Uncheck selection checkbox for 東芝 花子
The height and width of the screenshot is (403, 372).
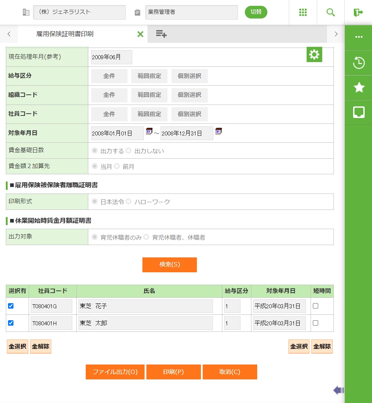11,306
